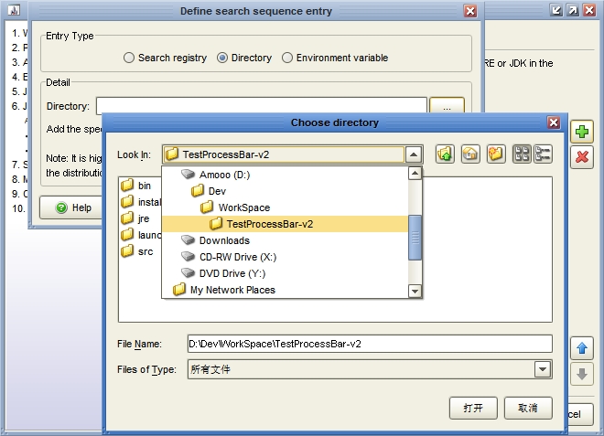604x436 pixels.
Task: Switch to list view
Action: click(522, 154)
